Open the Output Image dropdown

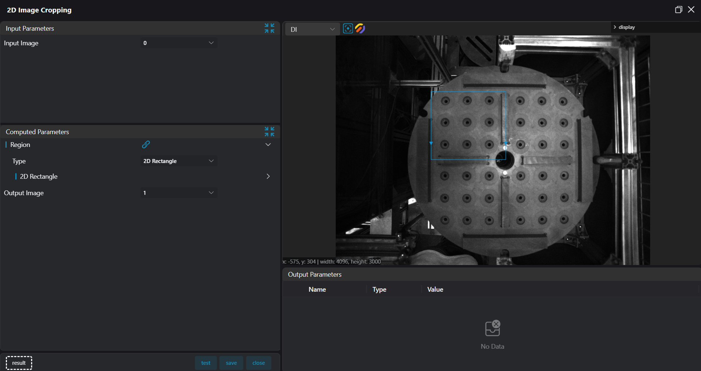click(179, 193)
